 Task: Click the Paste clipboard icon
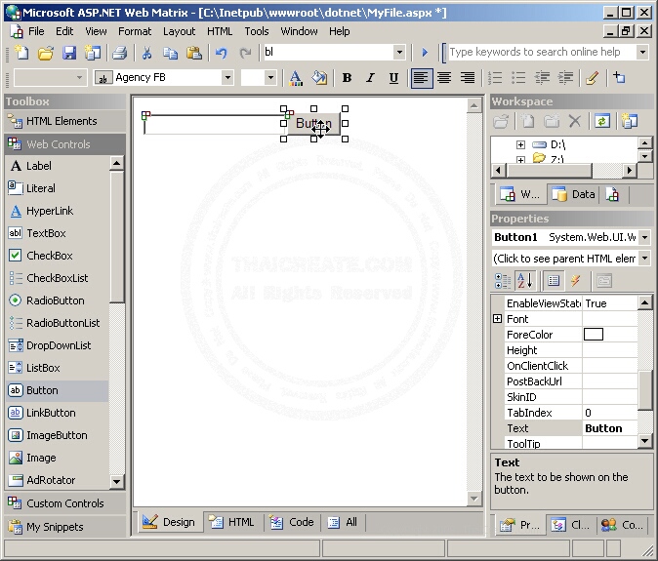click(x=194, y=53)
